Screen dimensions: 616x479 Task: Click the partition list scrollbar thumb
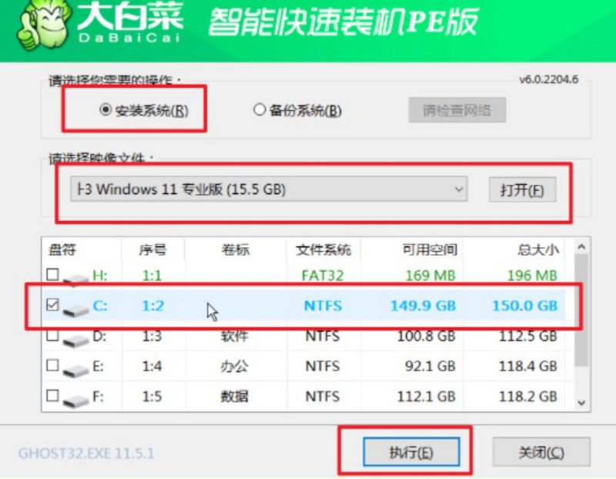[x=581, y=310]
